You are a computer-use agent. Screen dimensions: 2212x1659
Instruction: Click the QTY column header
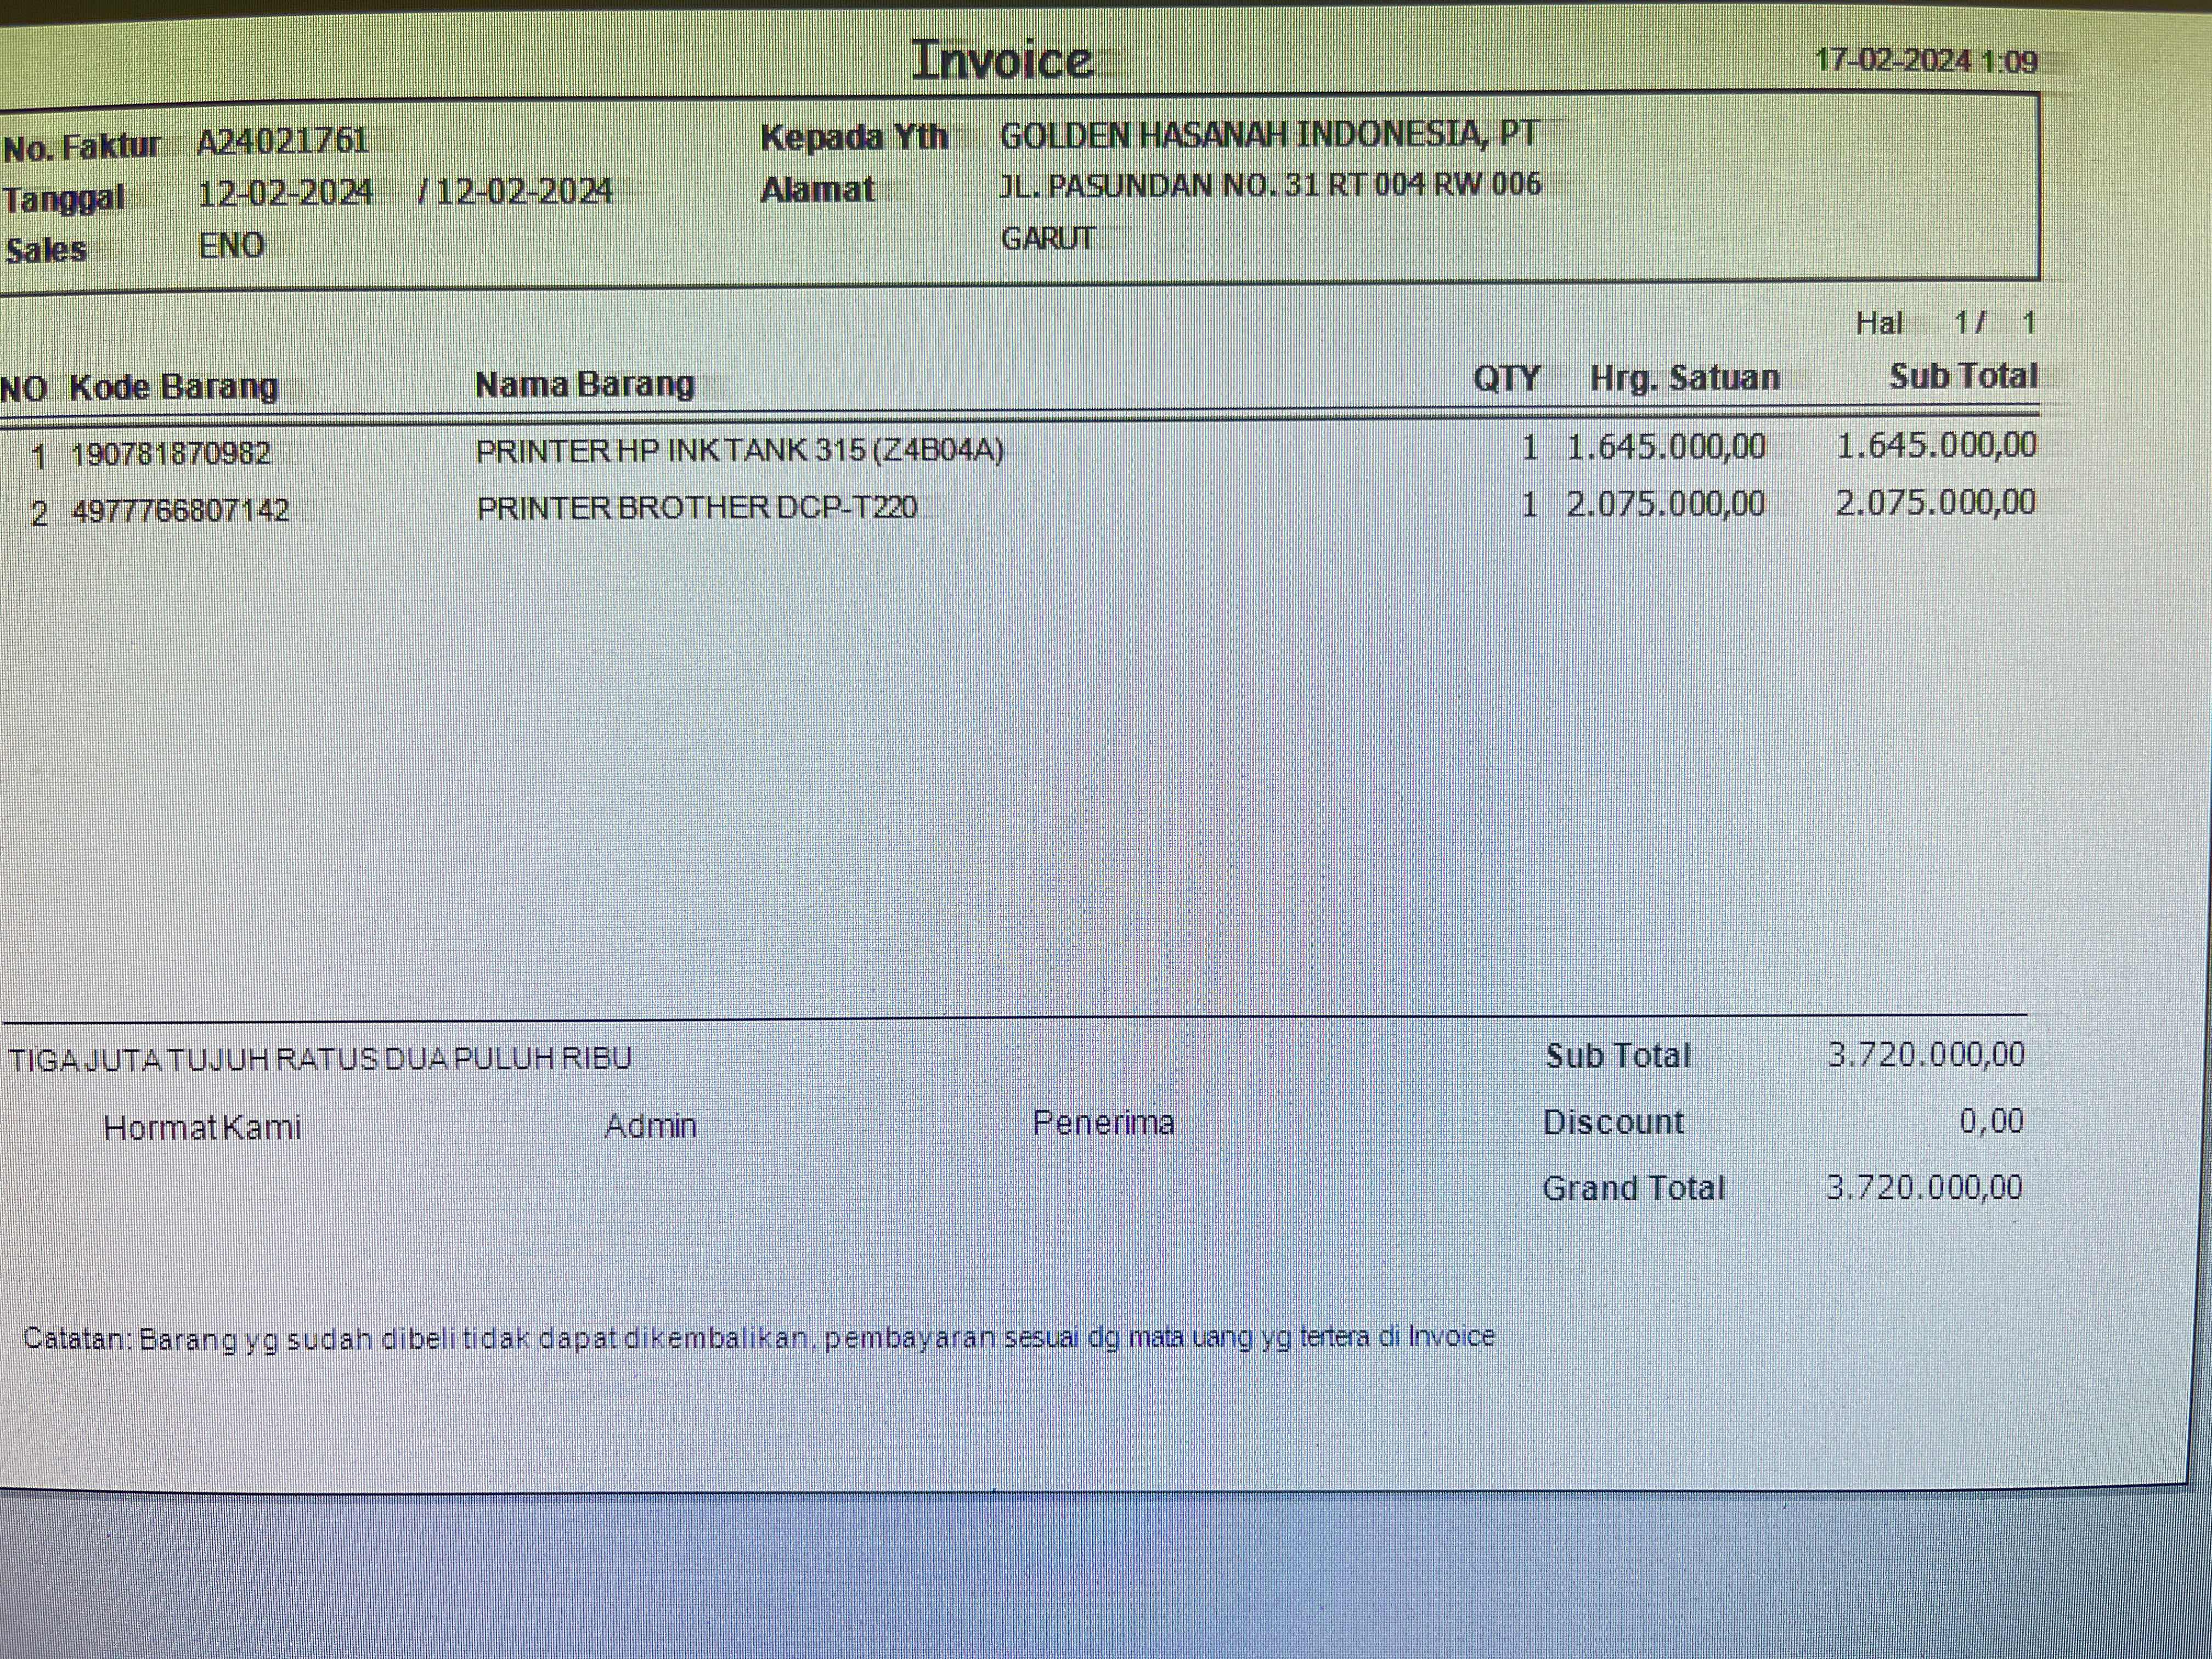click(x=1506, y=379)
